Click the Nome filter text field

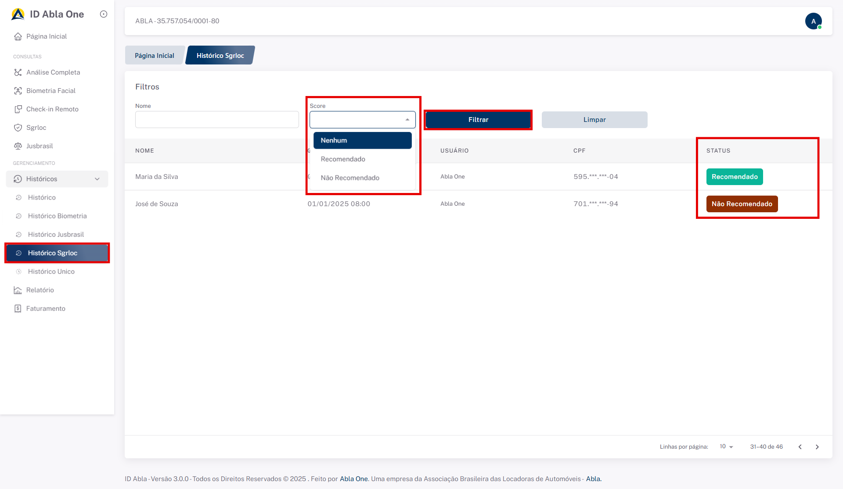tap(217, 120)
